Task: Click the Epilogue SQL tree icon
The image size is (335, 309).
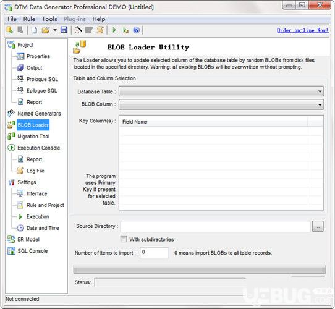Action: click(20, 91)
